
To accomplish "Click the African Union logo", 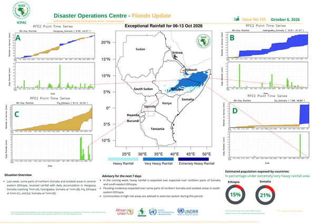I will pos(124,212).
